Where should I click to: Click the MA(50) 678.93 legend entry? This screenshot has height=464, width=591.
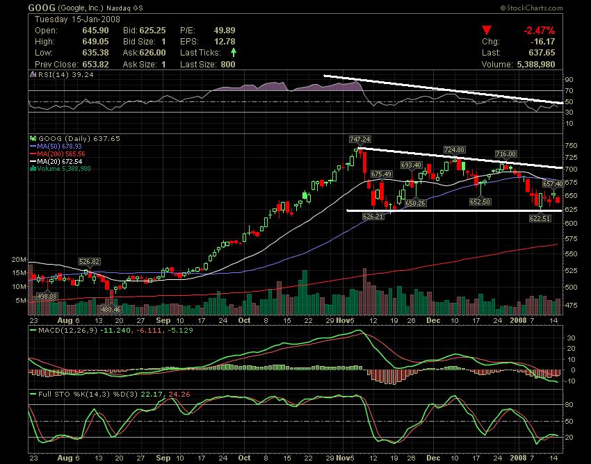click(x=56, y=146)
